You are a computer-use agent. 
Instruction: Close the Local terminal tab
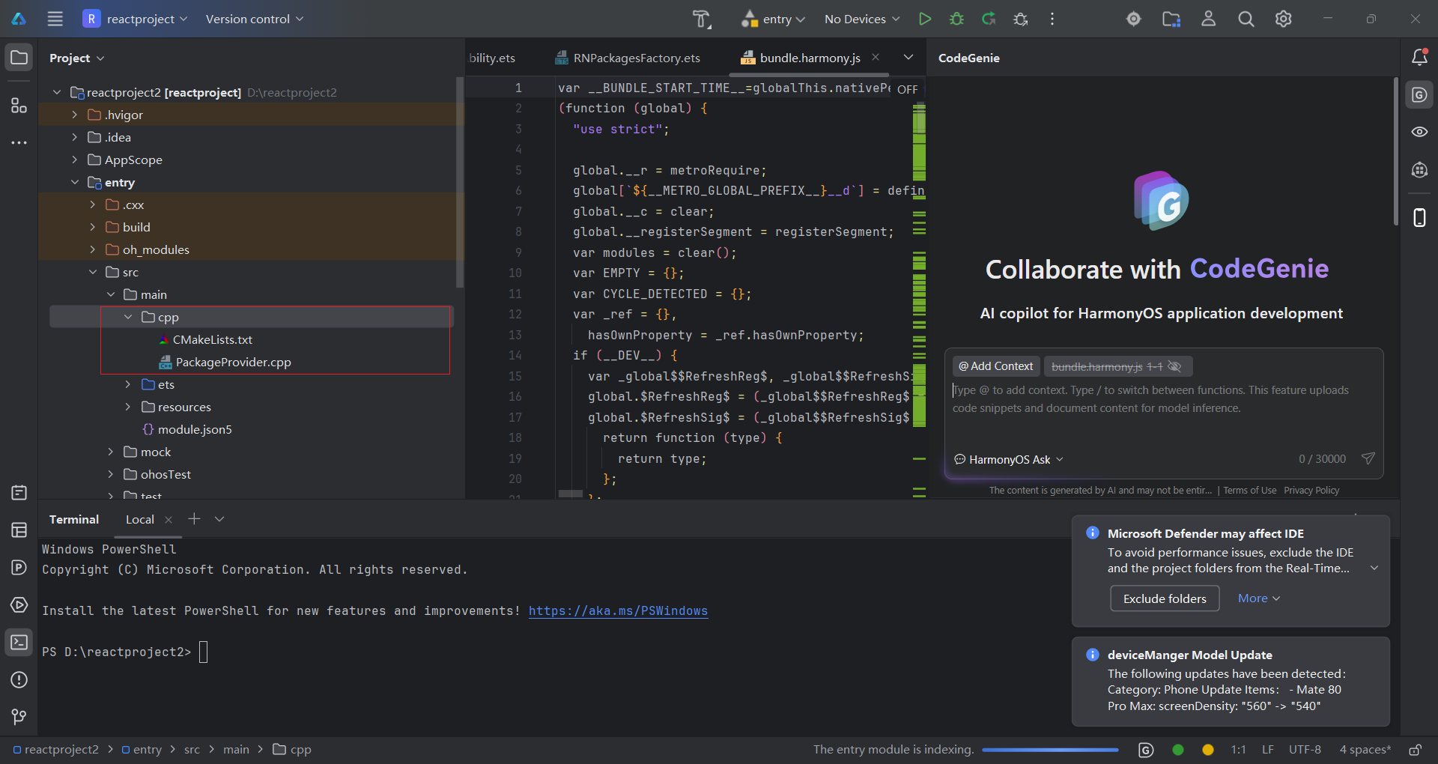point(169,519)
